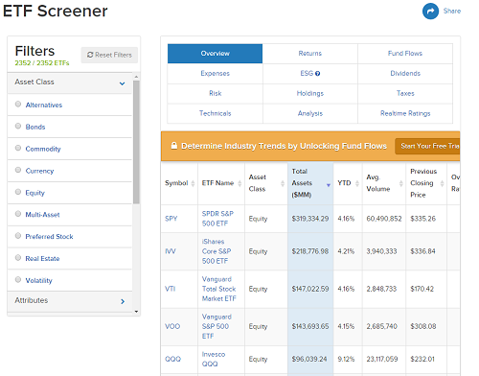Click the blue Share arrow icon

pyautogui.click(x=430, y=12)
